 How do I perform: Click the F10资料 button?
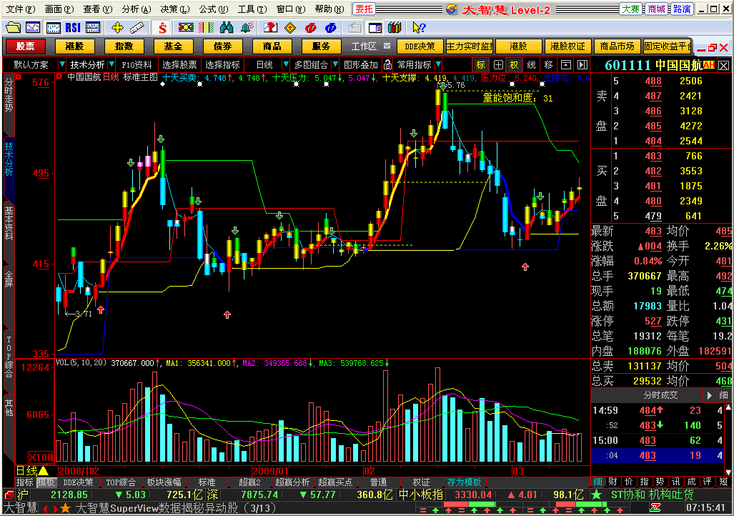137,64
